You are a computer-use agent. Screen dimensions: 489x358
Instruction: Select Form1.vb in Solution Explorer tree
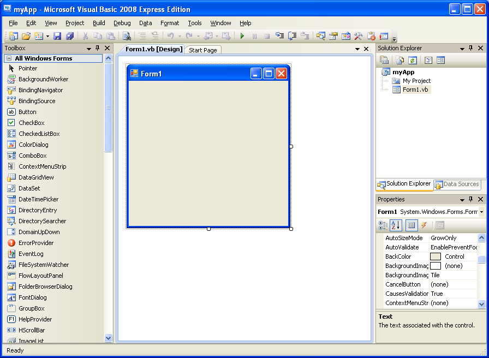pyautogui.click(x=415, y=90)
